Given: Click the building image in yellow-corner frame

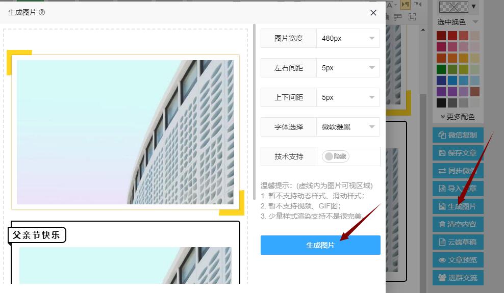Looking at the screenshot, I should [125, 132].
